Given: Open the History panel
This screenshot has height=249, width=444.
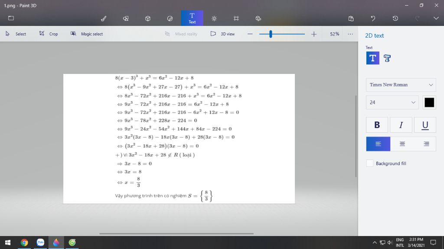Looking at the screenshot, I should [395, 19].
